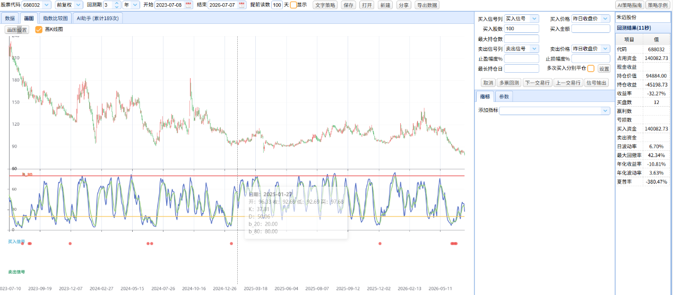Open the 前复权 adjustment dropdown

click(78, 5)
